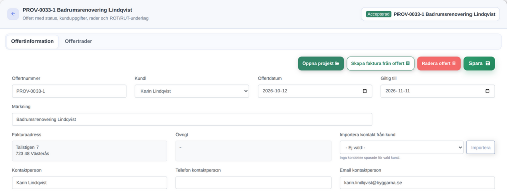Open the Offertrader tab

[79, 41]
